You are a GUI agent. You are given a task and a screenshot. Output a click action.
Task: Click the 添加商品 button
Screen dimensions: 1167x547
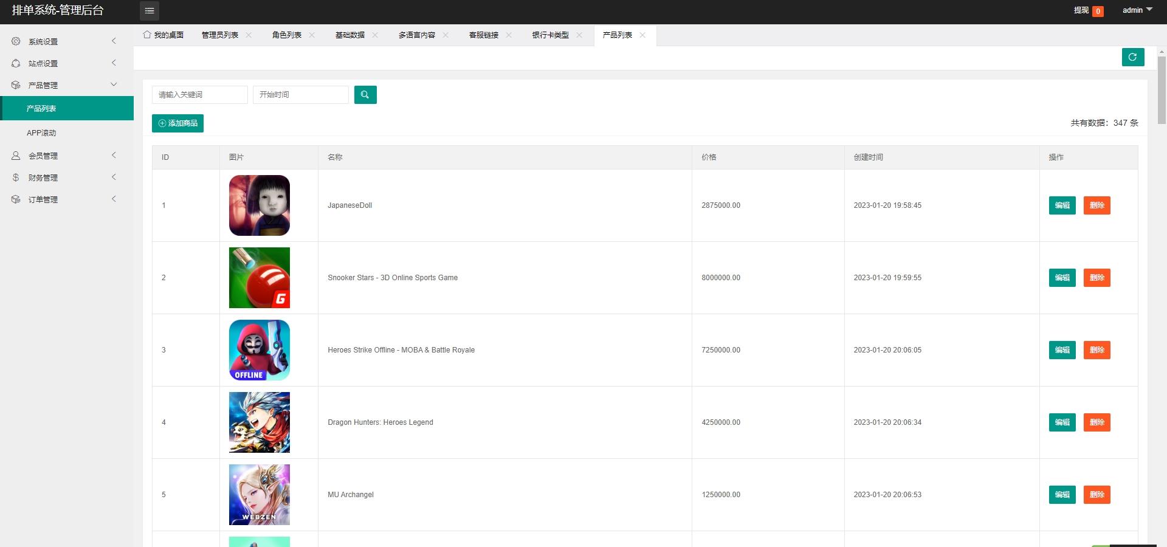[177, 123]
